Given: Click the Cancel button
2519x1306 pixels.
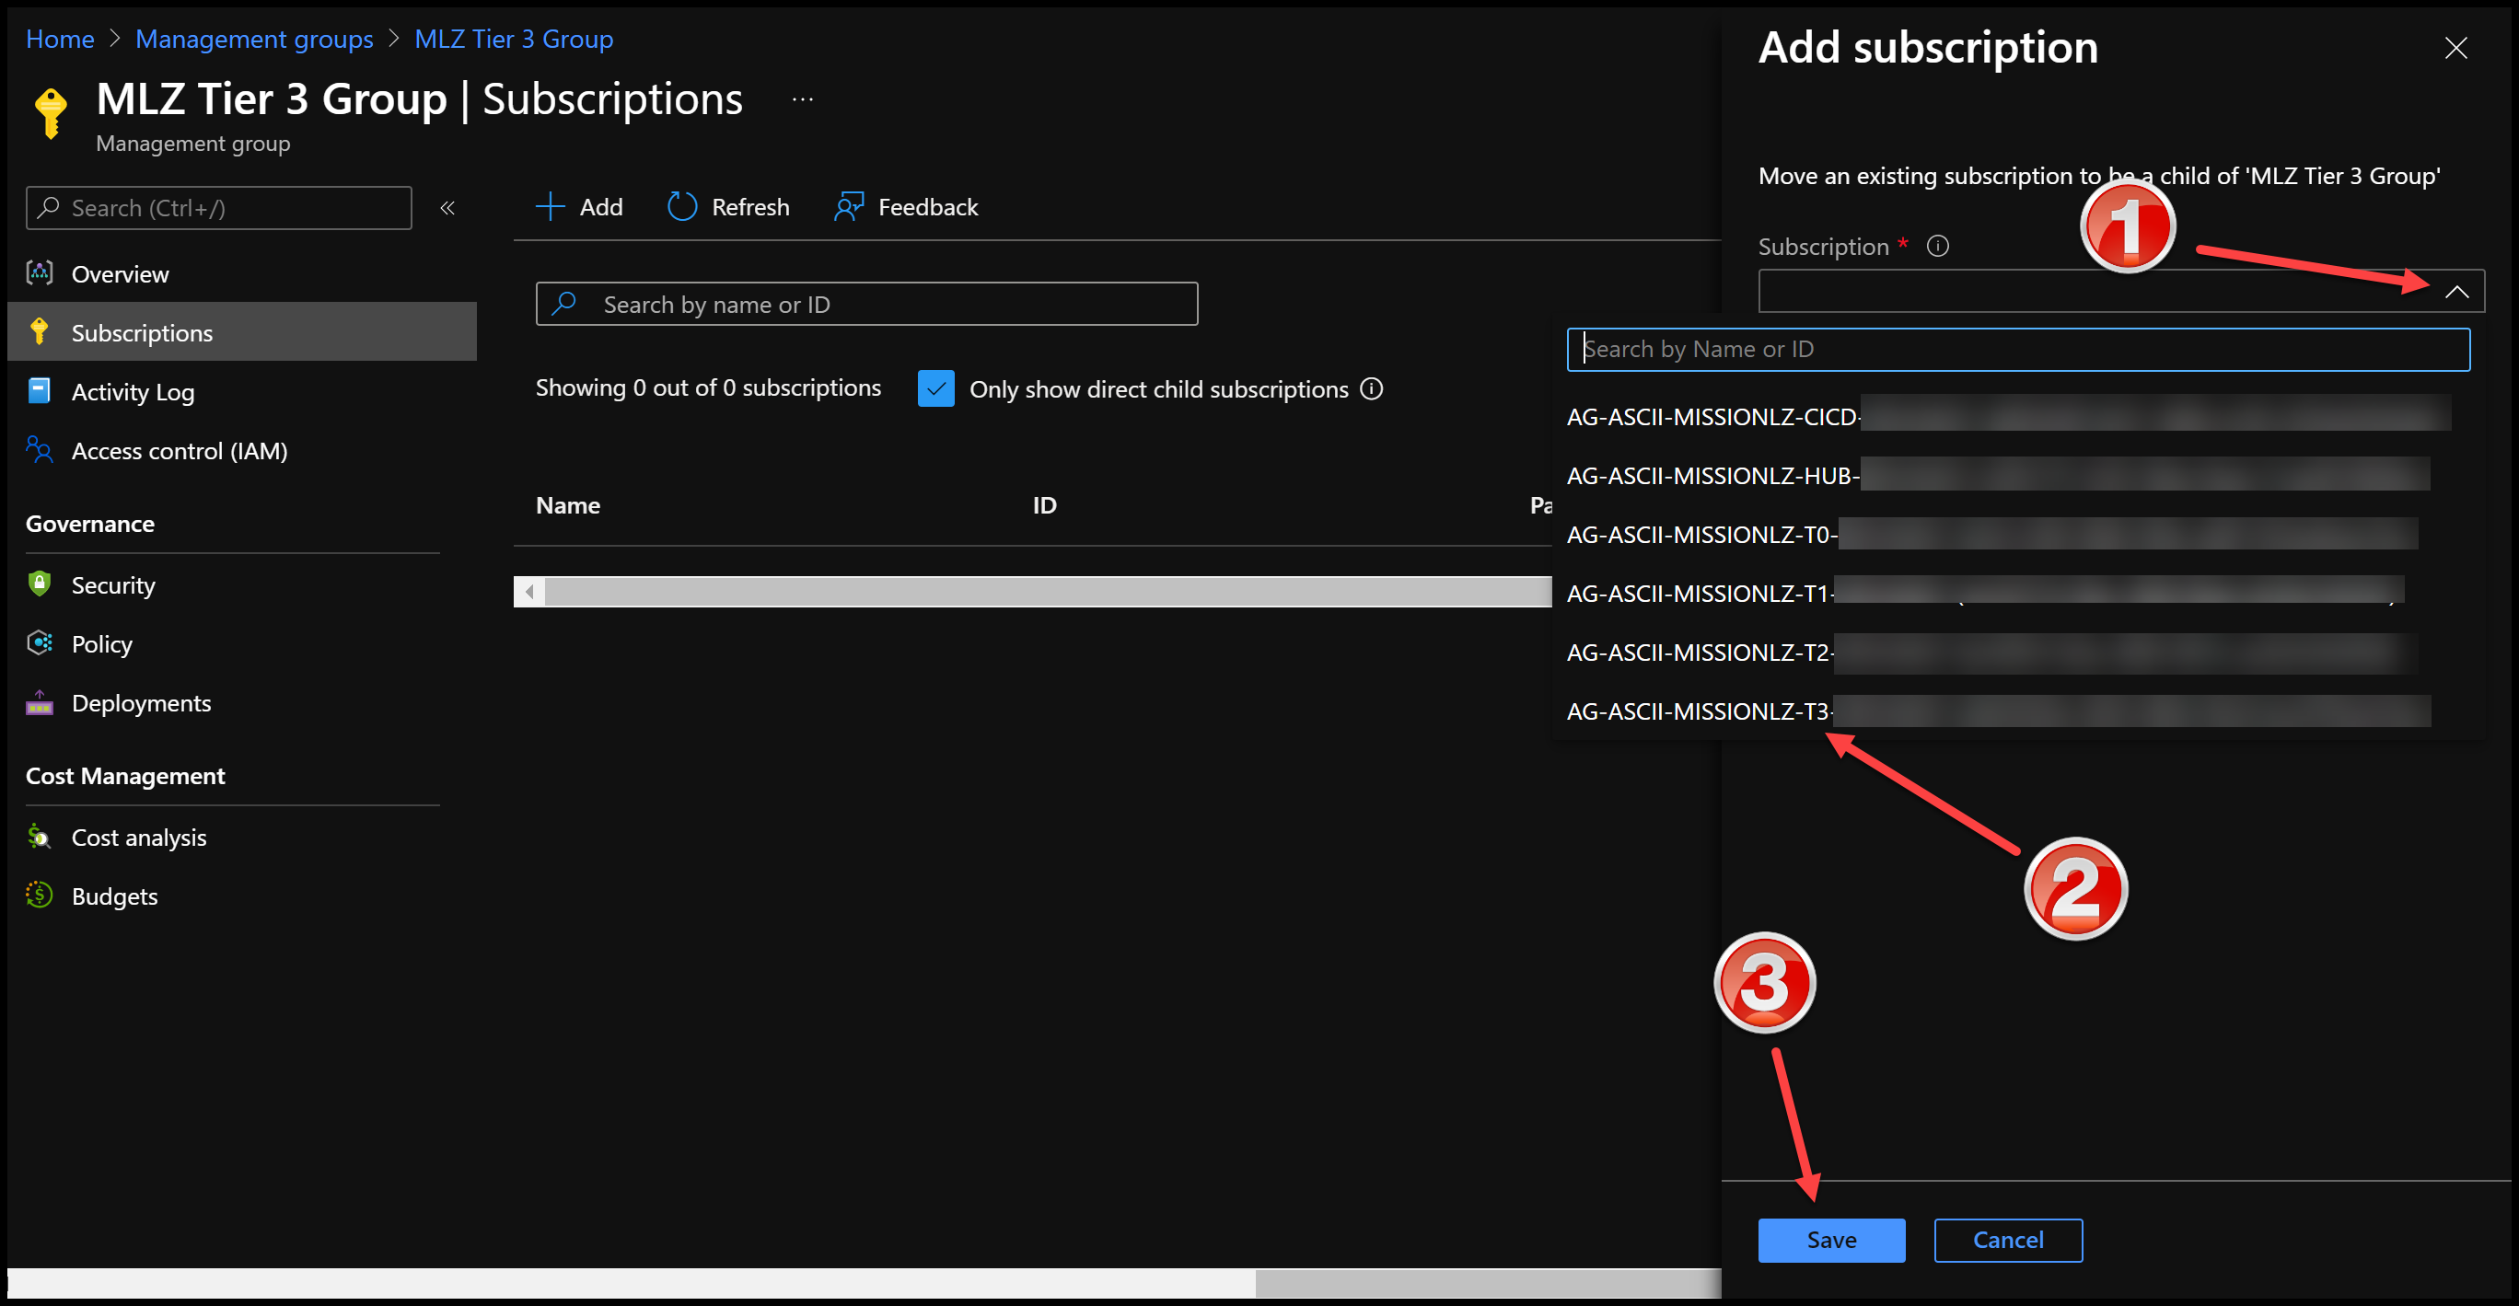Looking at the screenshot, I should (2008, 1240).
